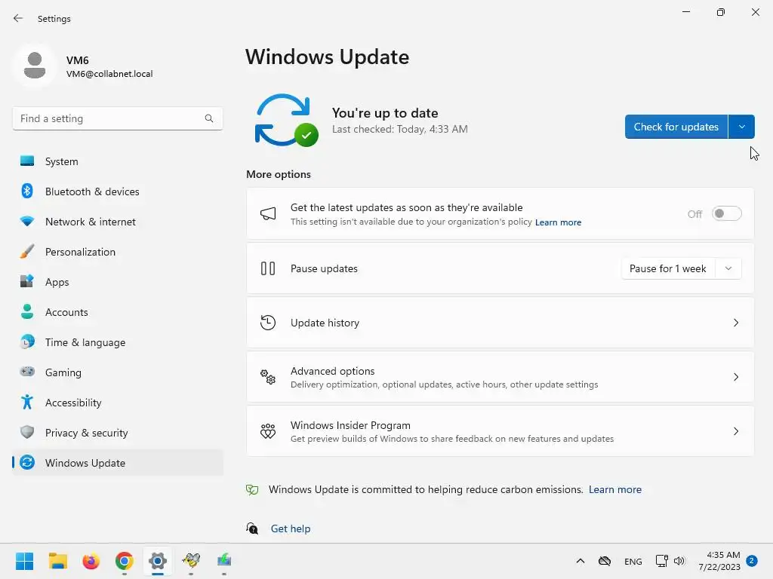773x579 pixels.
Task: Click the bee application taskbar icon
Action: point(191,561)
